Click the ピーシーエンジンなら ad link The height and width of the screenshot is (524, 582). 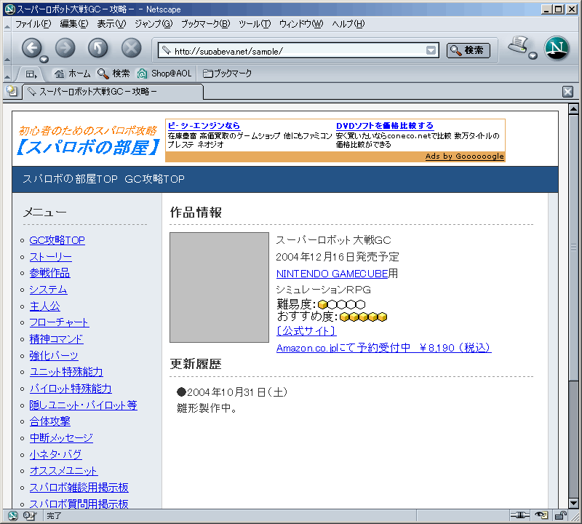(204, 125)
